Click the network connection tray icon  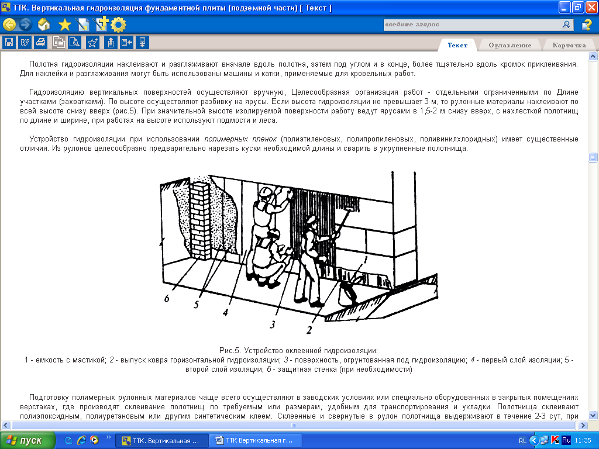[544, 440]
